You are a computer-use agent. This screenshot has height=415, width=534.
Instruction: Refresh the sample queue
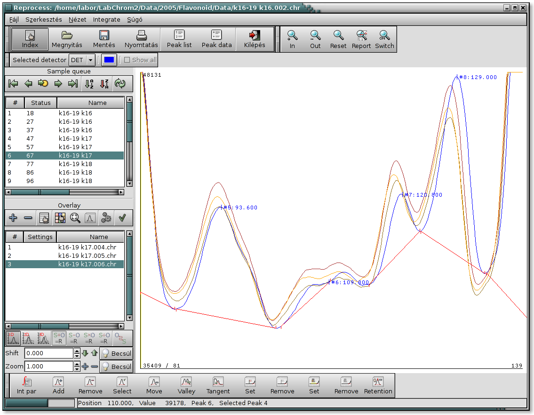pos(120,84)
